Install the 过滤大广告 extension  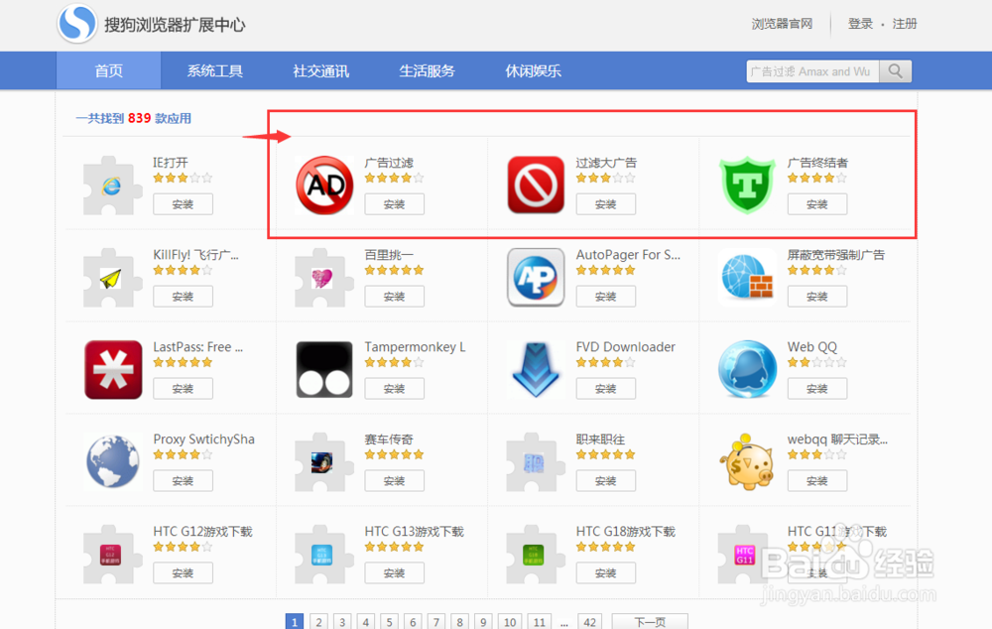click(605, 204)
